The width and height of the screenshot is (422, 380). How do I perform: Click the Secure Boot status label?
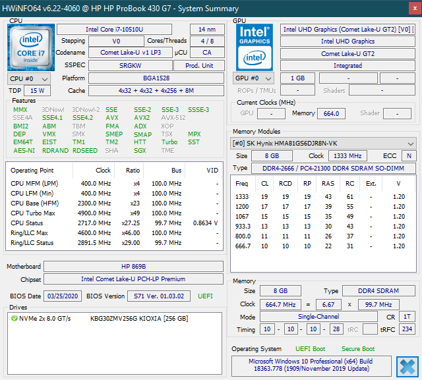pyautogui.click(x=358, y=349)
